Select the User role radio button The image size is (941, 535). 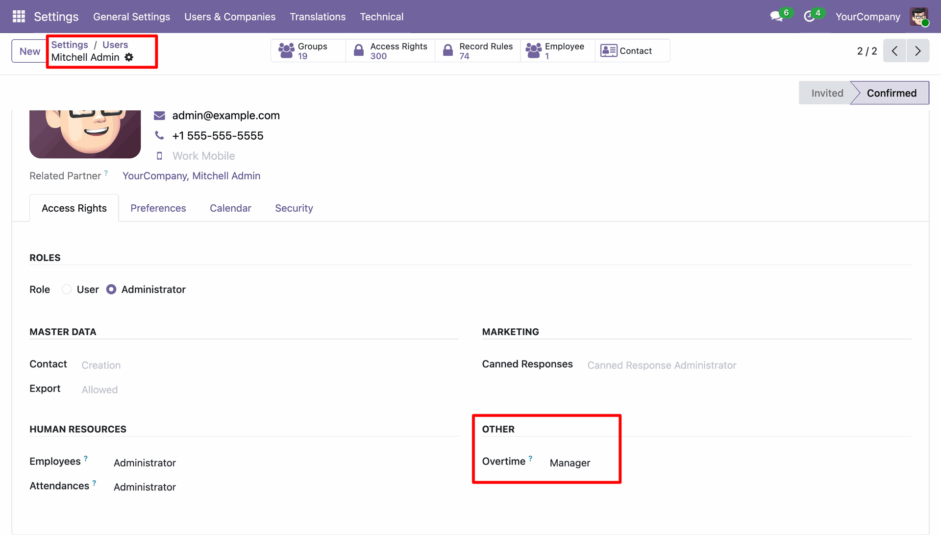point(67,290)
